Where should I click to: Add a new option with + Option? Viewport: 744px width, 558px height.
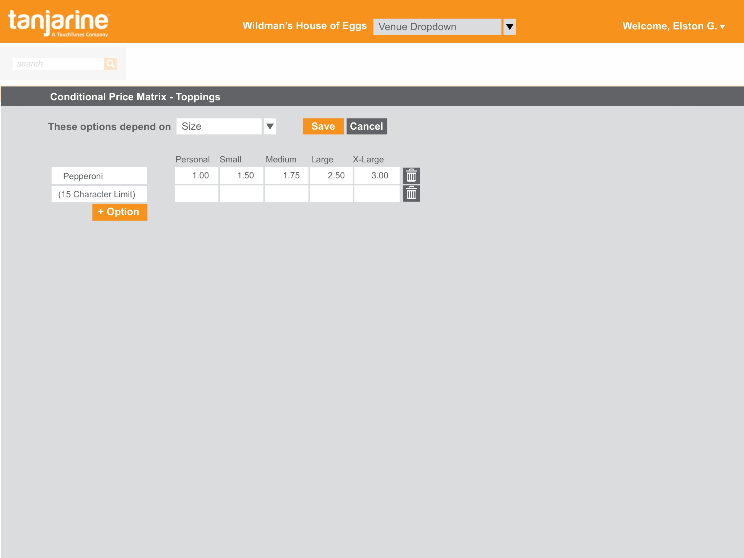[120, 212]
